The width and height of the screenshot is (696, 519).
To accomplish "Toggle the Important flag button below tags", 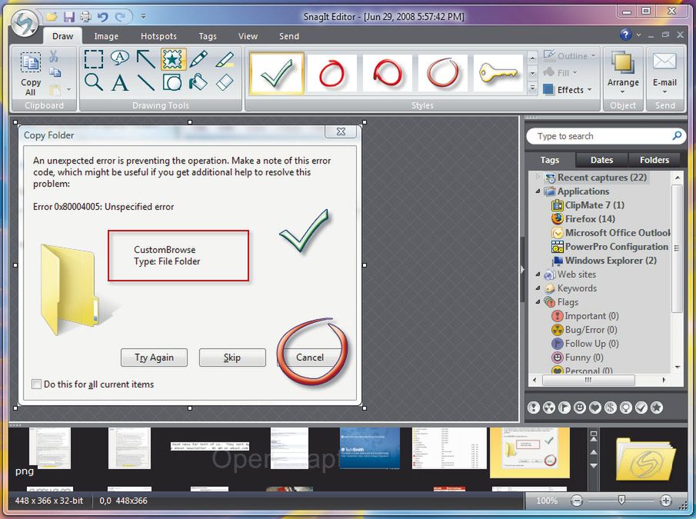I will 534,408.
